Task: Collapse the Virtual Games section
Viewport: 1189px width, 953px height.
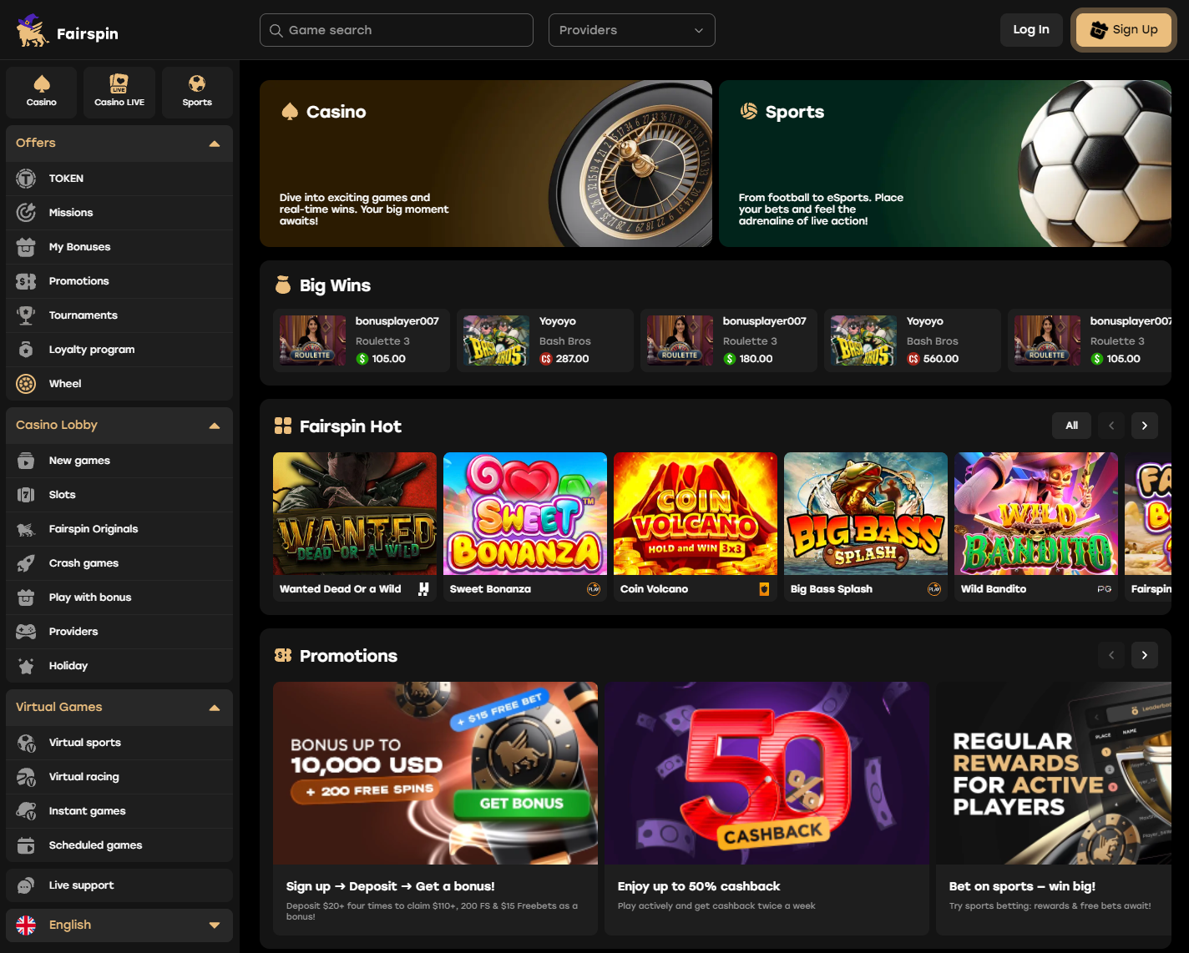Action: (215, 708)
